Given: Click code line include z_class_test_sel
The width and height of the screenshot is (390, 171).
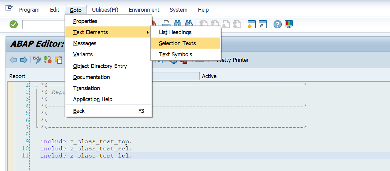Looking at the screenshot, I should point(86,149).
